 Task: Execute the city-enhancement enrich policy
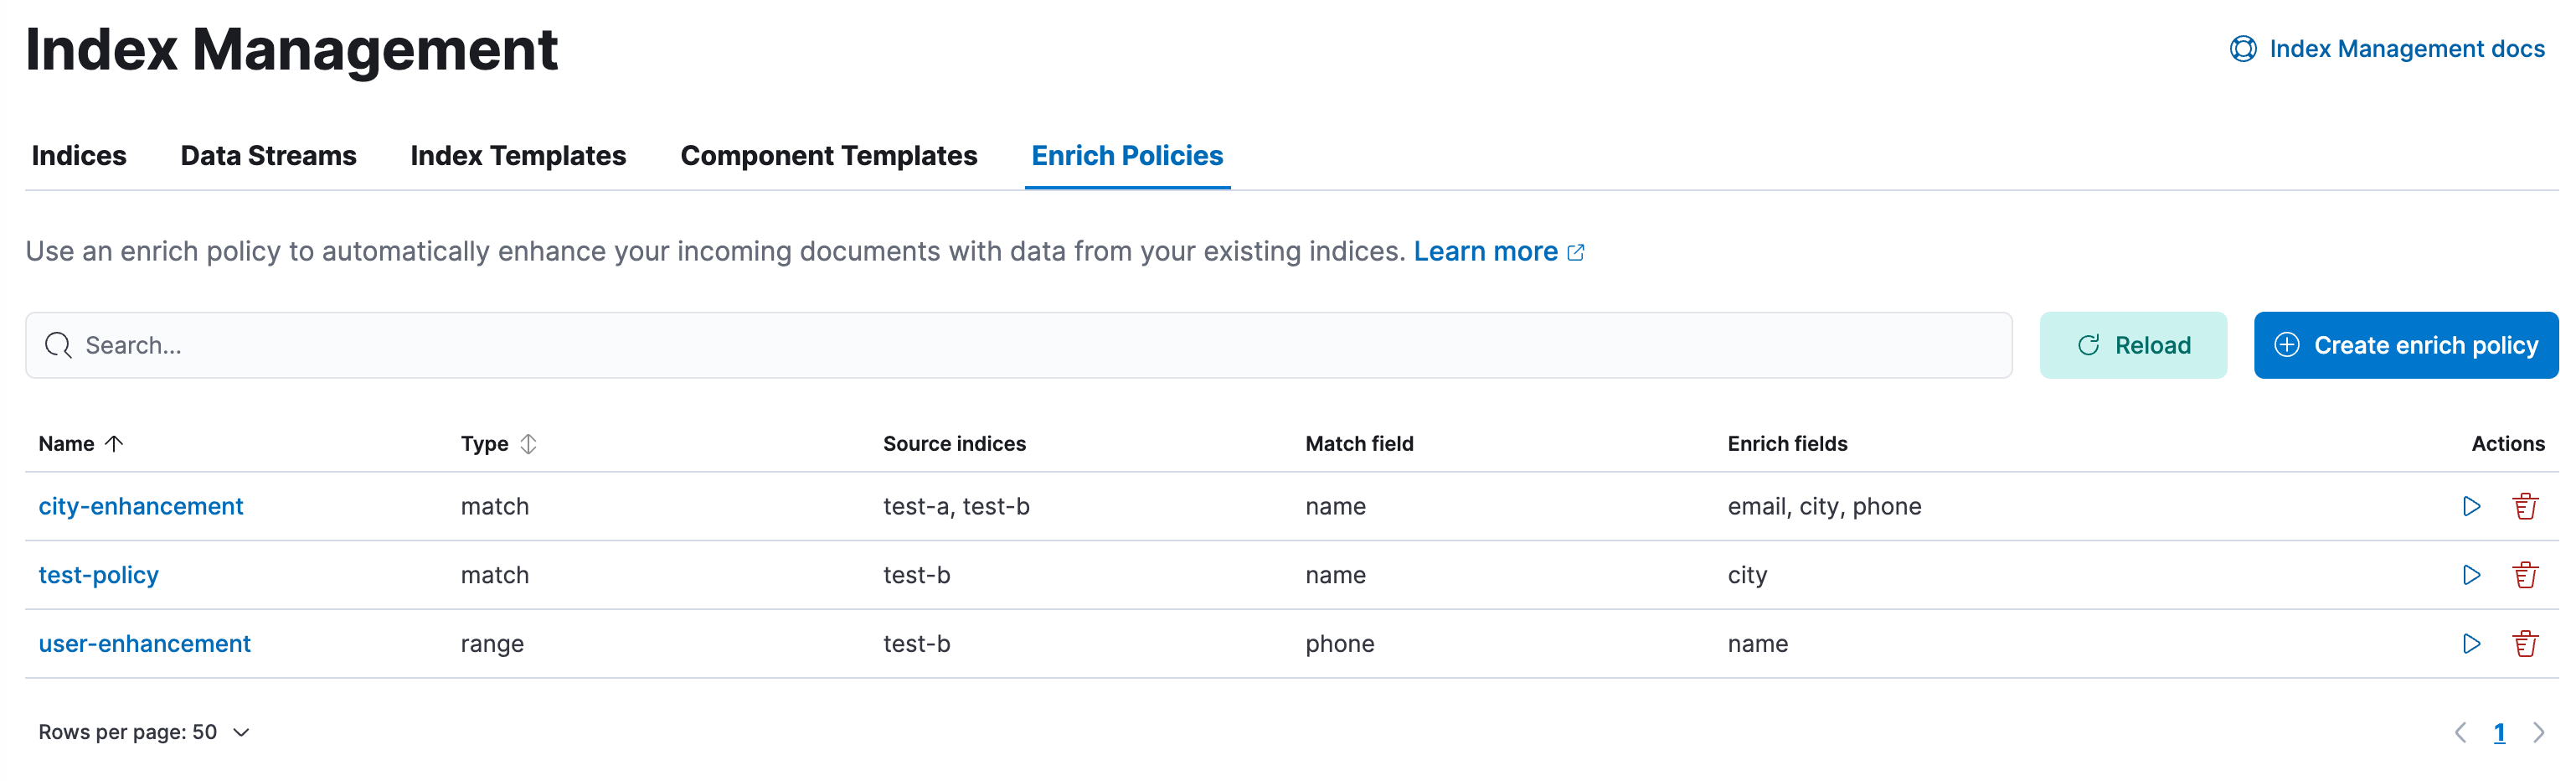tap(2471, 506)
